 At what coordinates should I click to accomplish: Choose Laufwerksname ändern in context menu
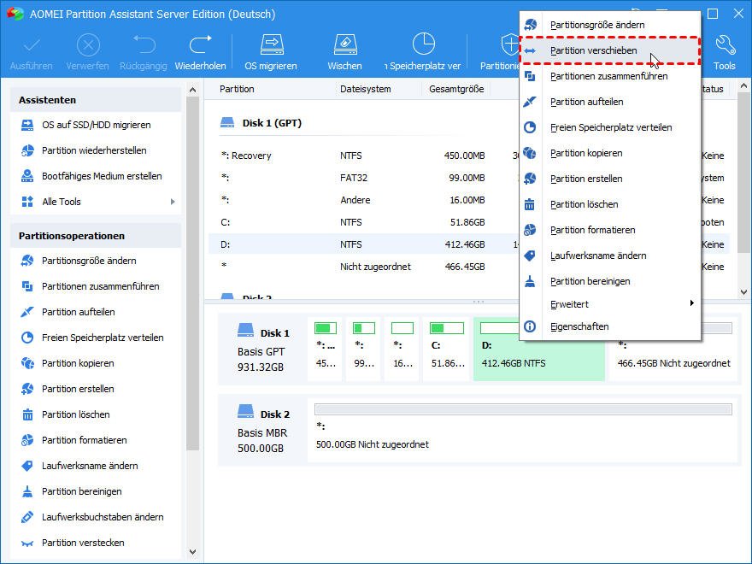[610, 256]
